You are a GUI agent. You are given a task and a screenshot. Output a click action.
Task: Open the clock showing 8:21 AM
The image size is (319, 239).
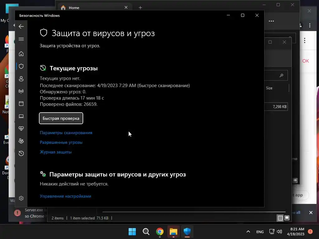click(295, 232)
